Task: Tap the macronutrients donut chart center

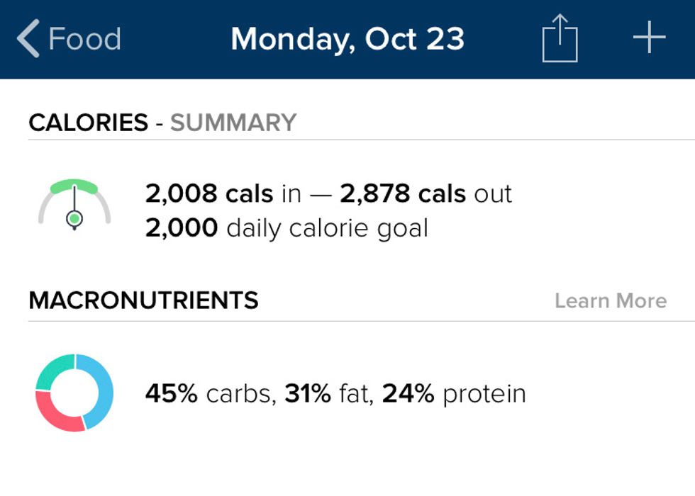Action: (x=74, y=393)
